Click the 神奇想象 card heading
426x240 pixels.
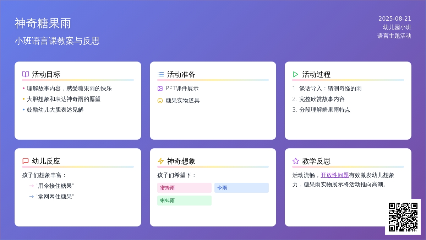[181, 161]
